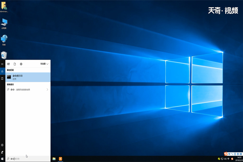The image size is (243, 162).
Task: Open search settings gear in sidebar
Action: tap(2, 145)
